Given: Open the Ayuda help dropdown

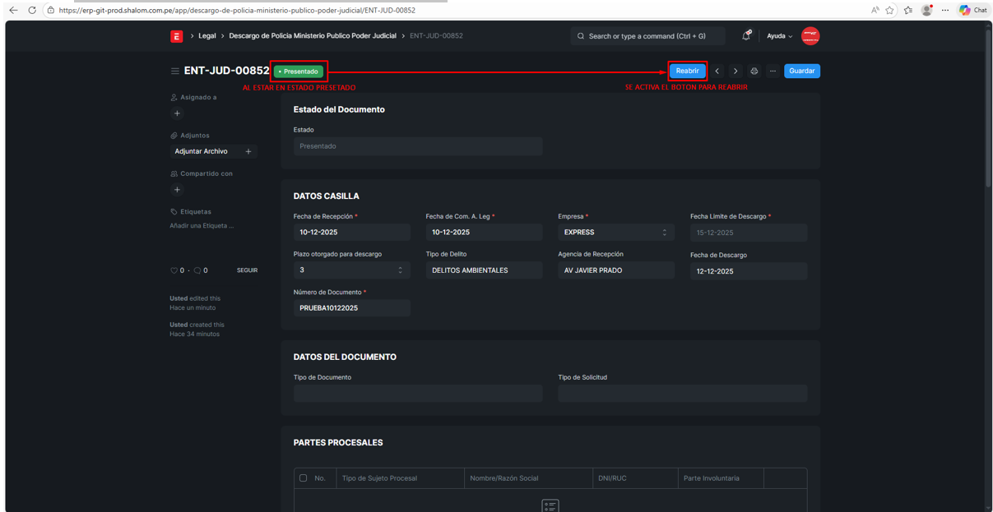Looking at the screenshot, I should (x=779, y=36).
